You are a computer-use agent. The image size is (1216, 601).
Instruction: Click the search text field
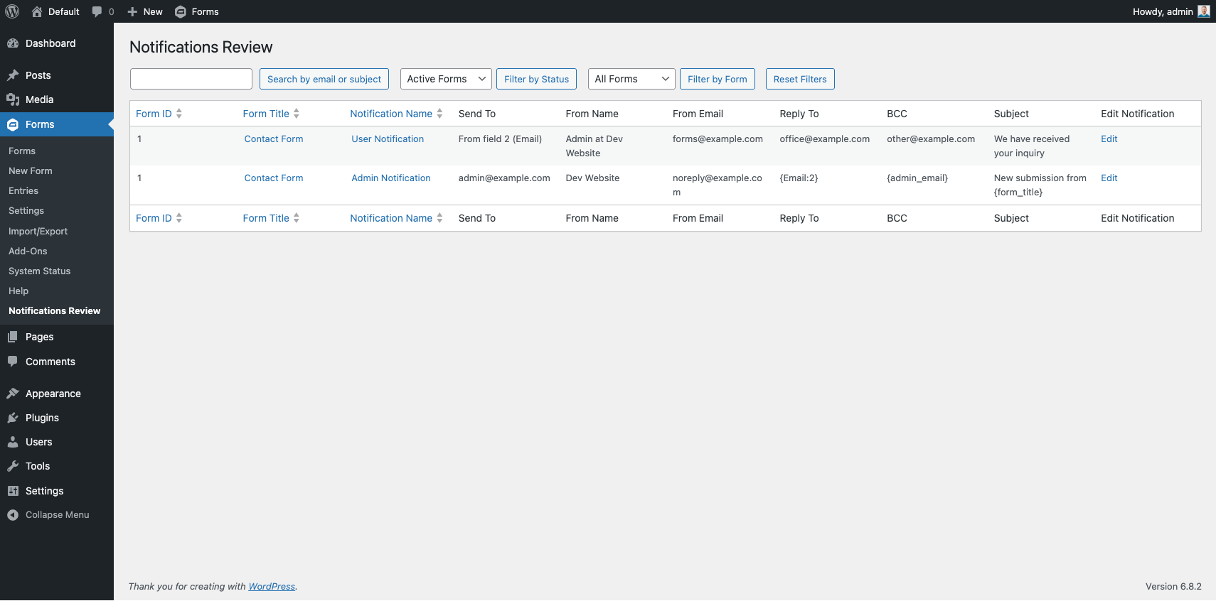coord(191,79)
